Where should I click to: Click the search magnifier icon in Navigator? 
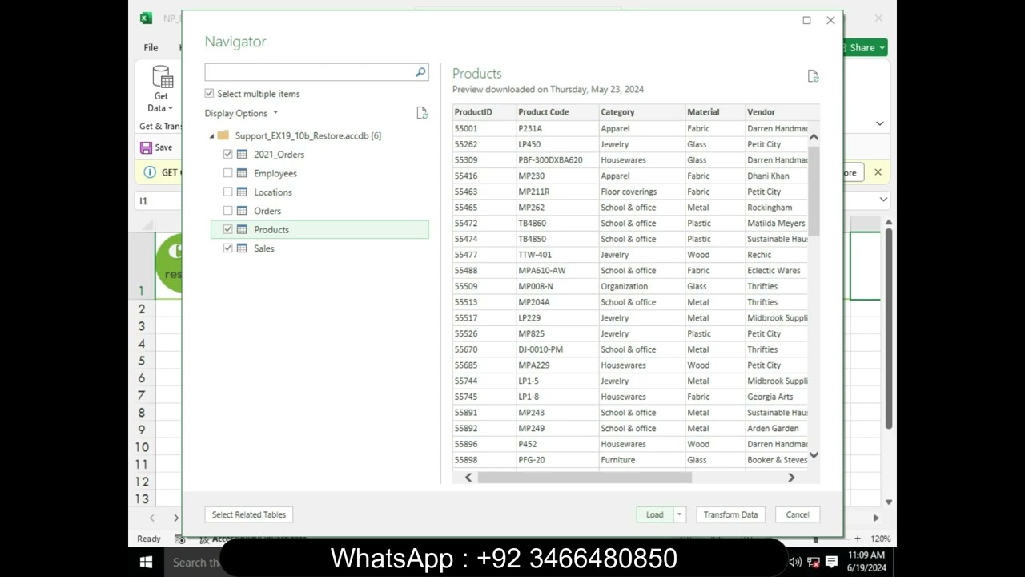420,72
